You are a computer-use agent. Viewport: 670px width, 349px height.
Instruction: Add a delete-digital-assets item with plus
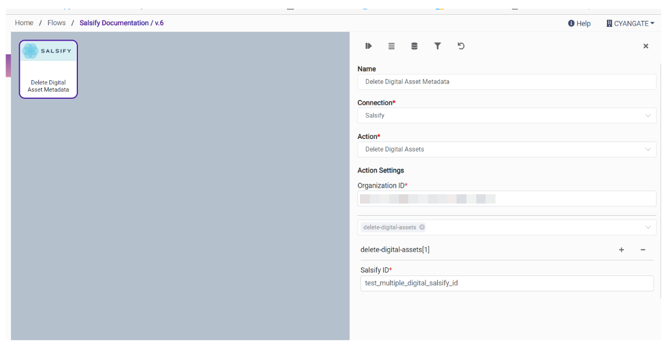pos(621,250)
